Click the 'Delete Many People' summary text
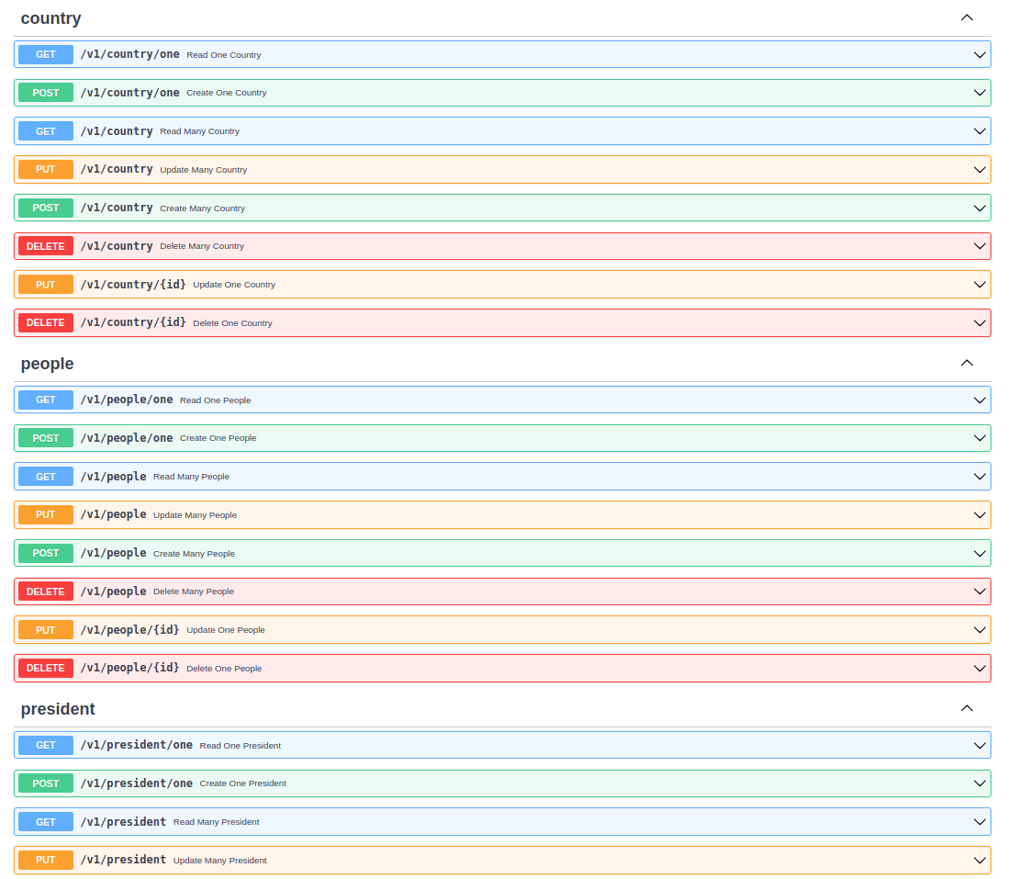 (x=194, y=592)
